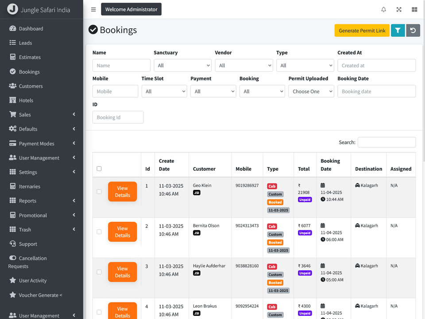425x319 pixels.
Task: Open the Promotional sidebar menu item
Action: (42, 215)
